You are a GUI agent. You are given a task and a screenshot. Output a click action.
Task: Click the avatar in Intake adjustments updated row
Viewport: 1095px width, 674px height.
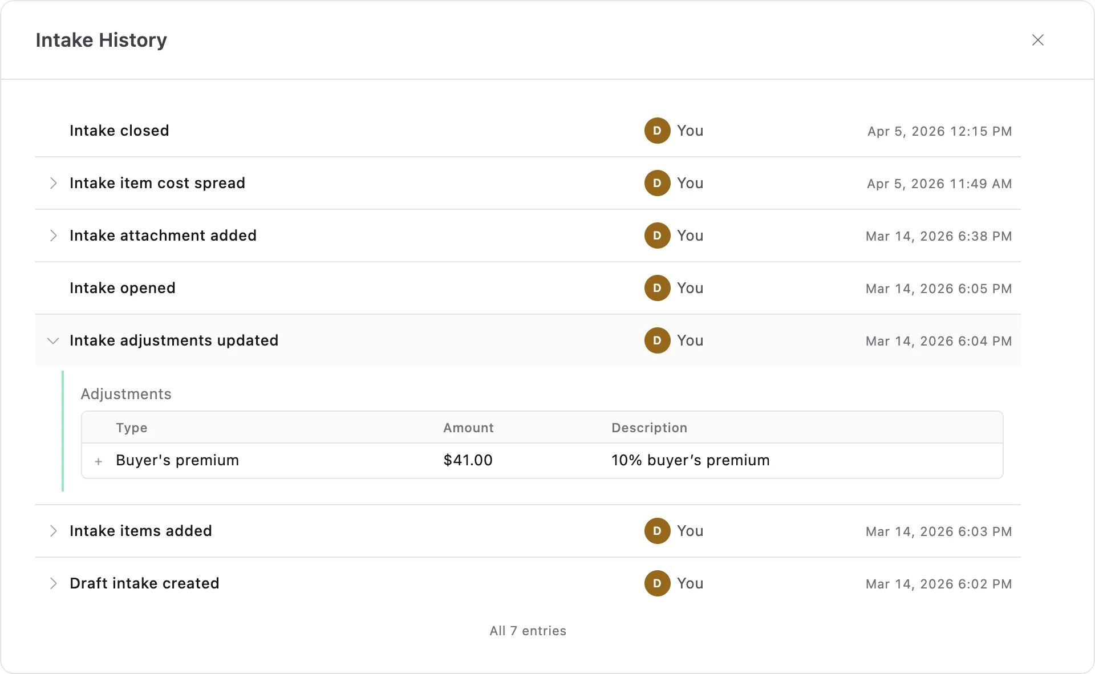[657, 340]
